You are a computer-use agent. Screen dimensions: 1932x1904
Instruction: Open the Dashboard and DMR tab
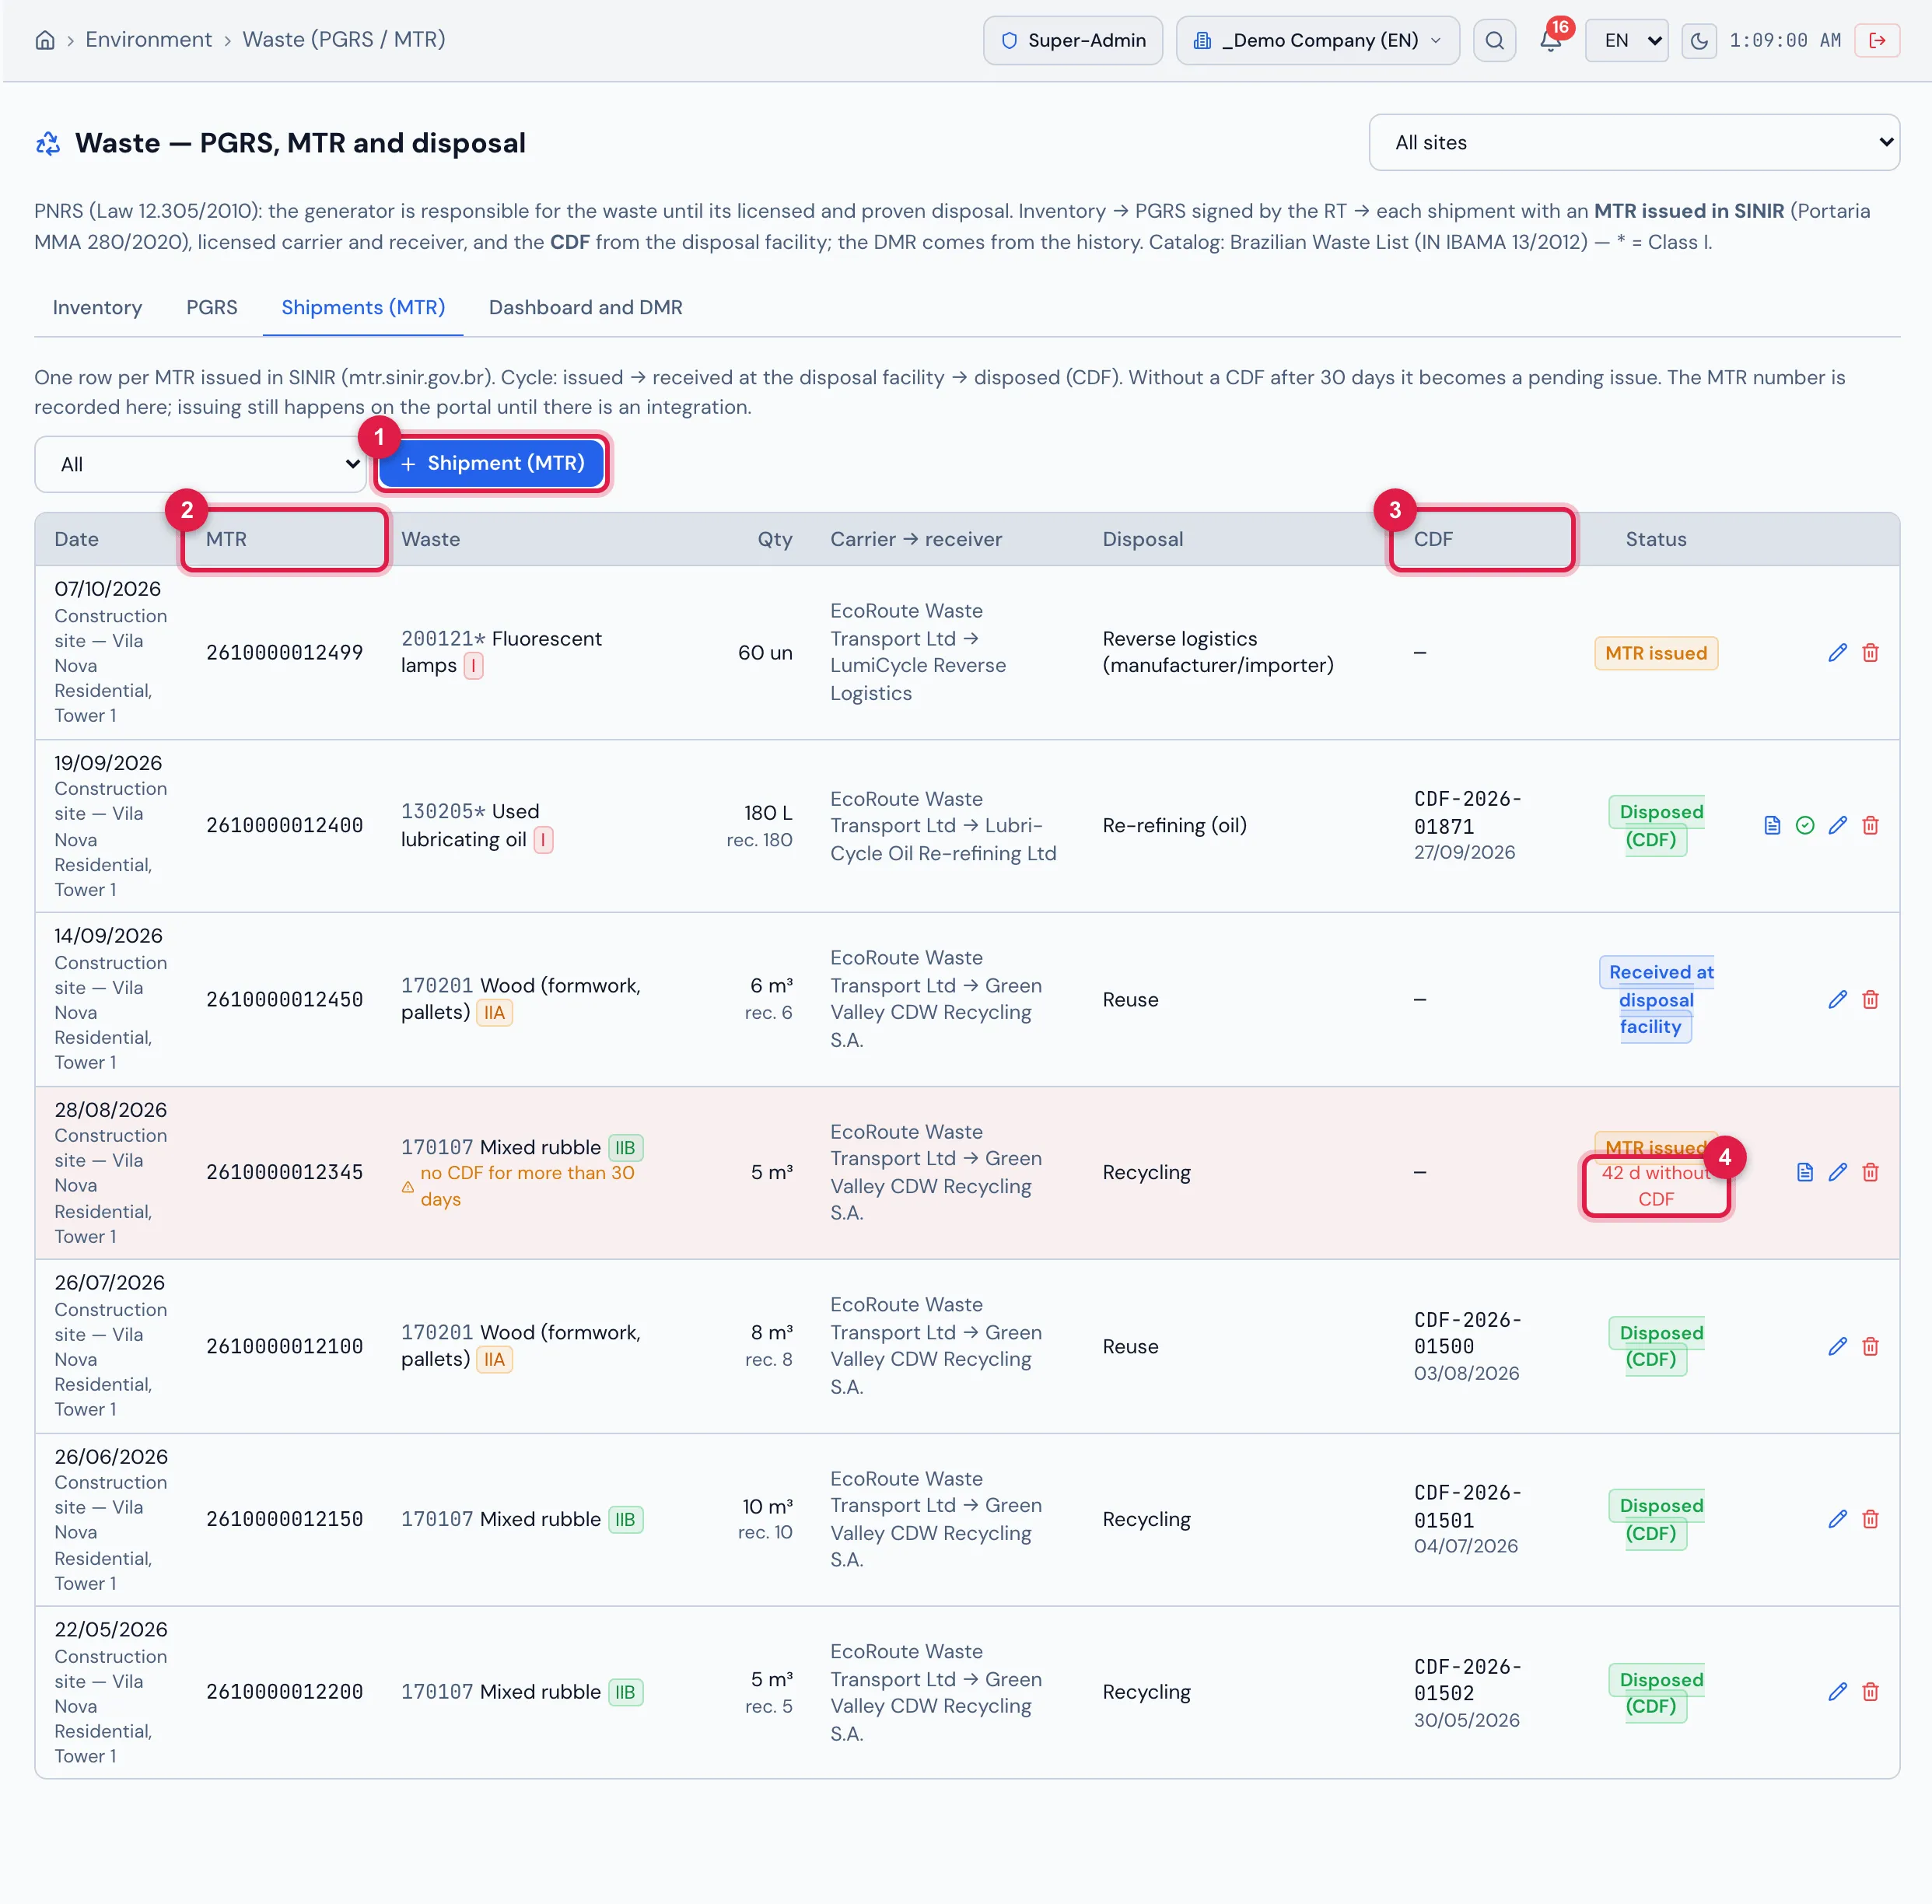click(x=586, y=307)
